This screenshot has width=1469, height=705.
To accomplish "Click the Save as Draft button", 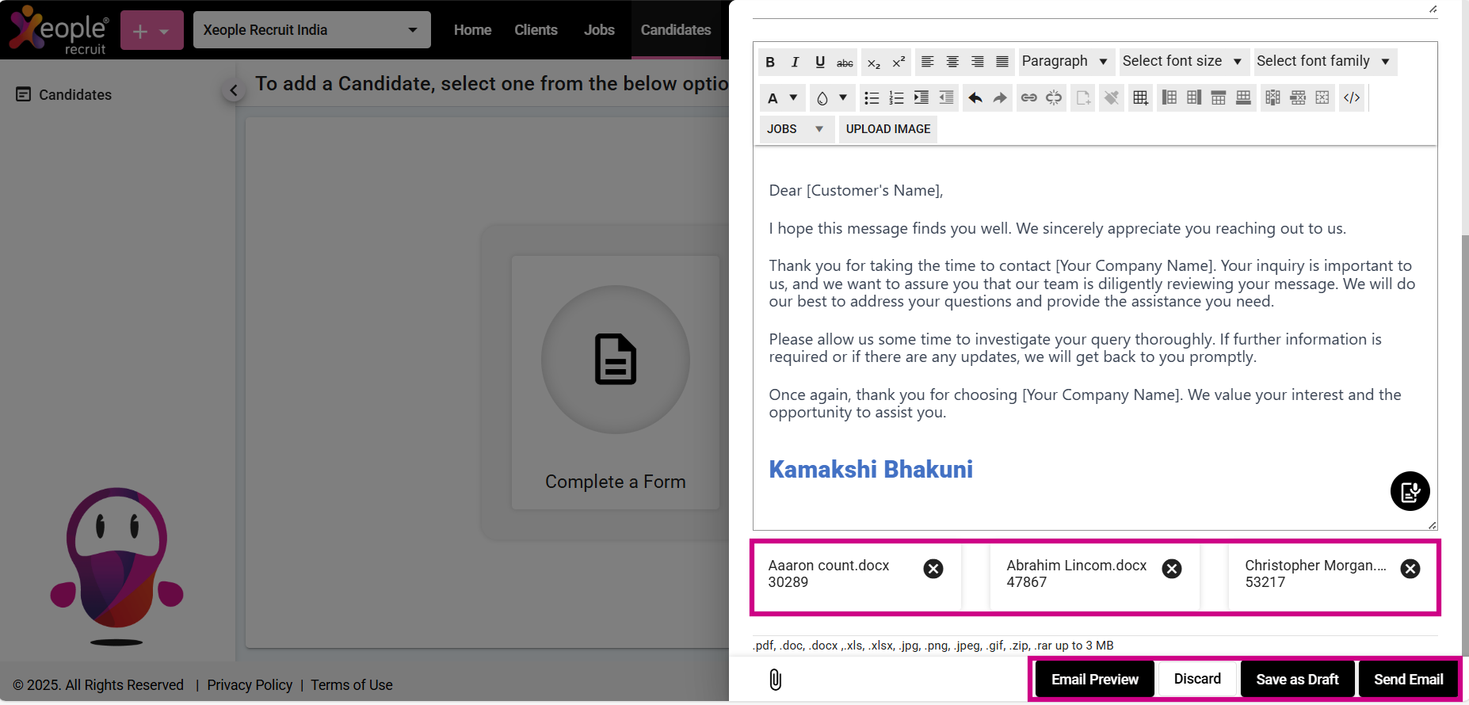I will pos(1297,680).
